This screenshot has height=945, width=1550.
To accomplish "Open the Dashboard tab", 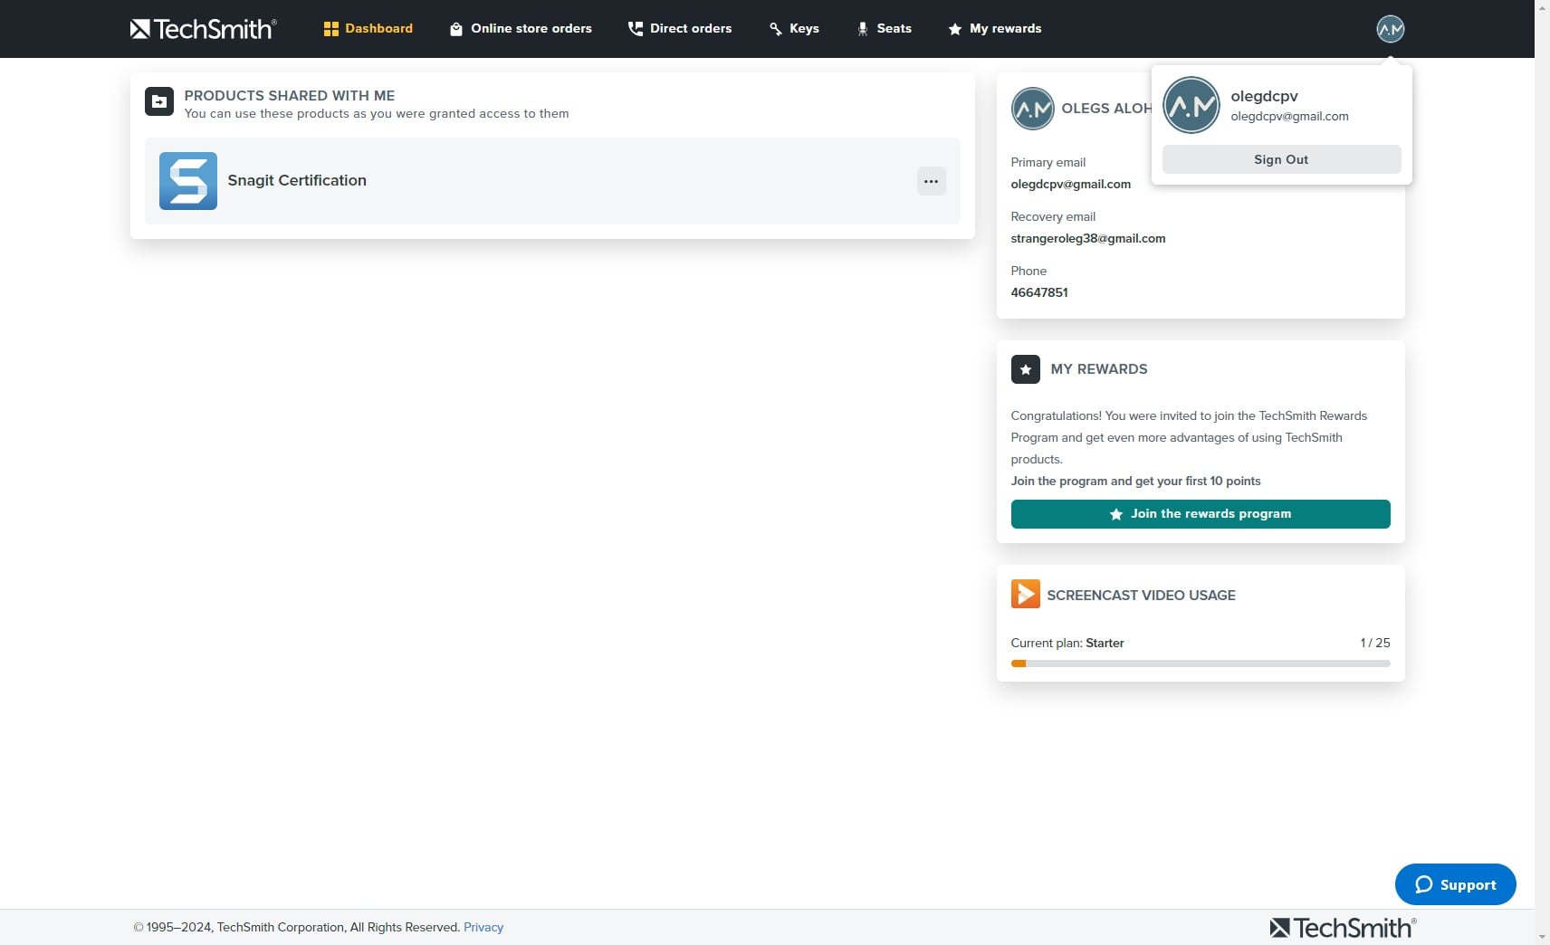I will tap(368, 29).
